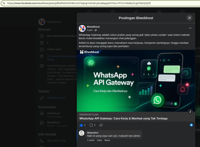Open Matarabun's commenter avatar

[x=82, y=133]
